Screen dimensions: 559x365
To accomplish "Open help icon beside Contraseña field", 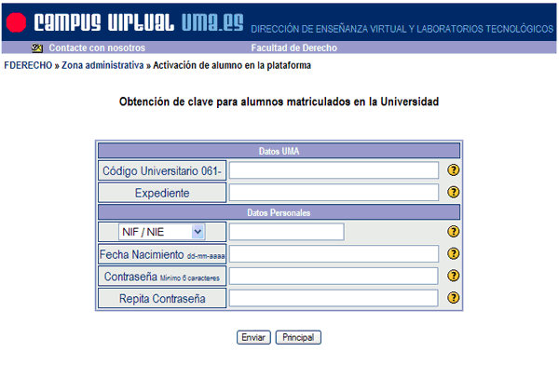I will (453, 276).
